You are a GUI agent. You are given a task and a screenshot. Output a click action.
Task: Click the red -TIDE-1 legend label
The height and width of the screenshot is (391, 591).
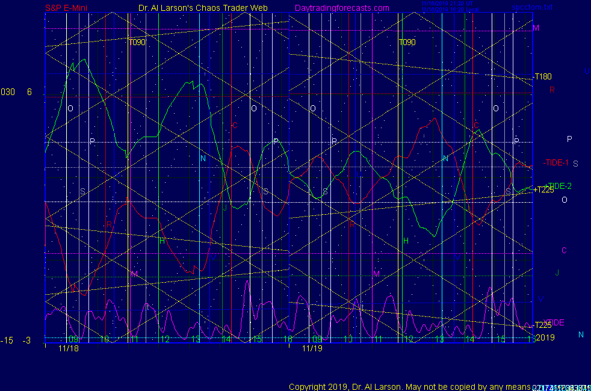pos(556,162)
